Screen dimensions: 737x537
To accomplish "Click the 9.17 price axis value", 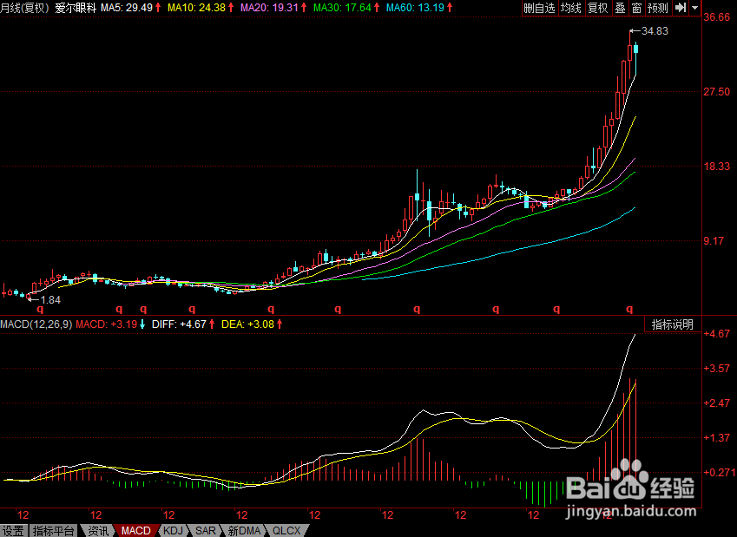I will pyautogui.click(x=714, y=241).
